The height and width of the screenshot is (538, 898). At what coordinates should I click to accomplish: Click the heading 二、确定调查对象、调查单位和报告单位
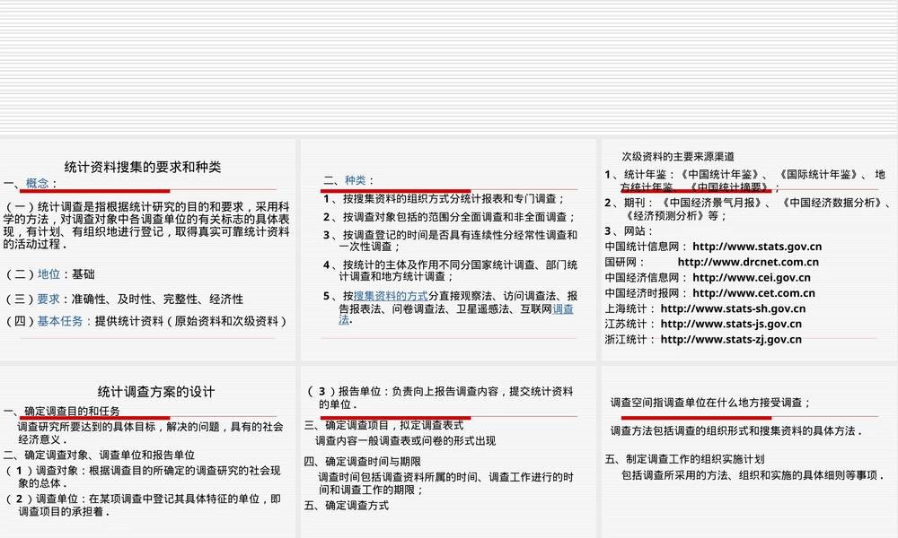click(x=99, y=455)
